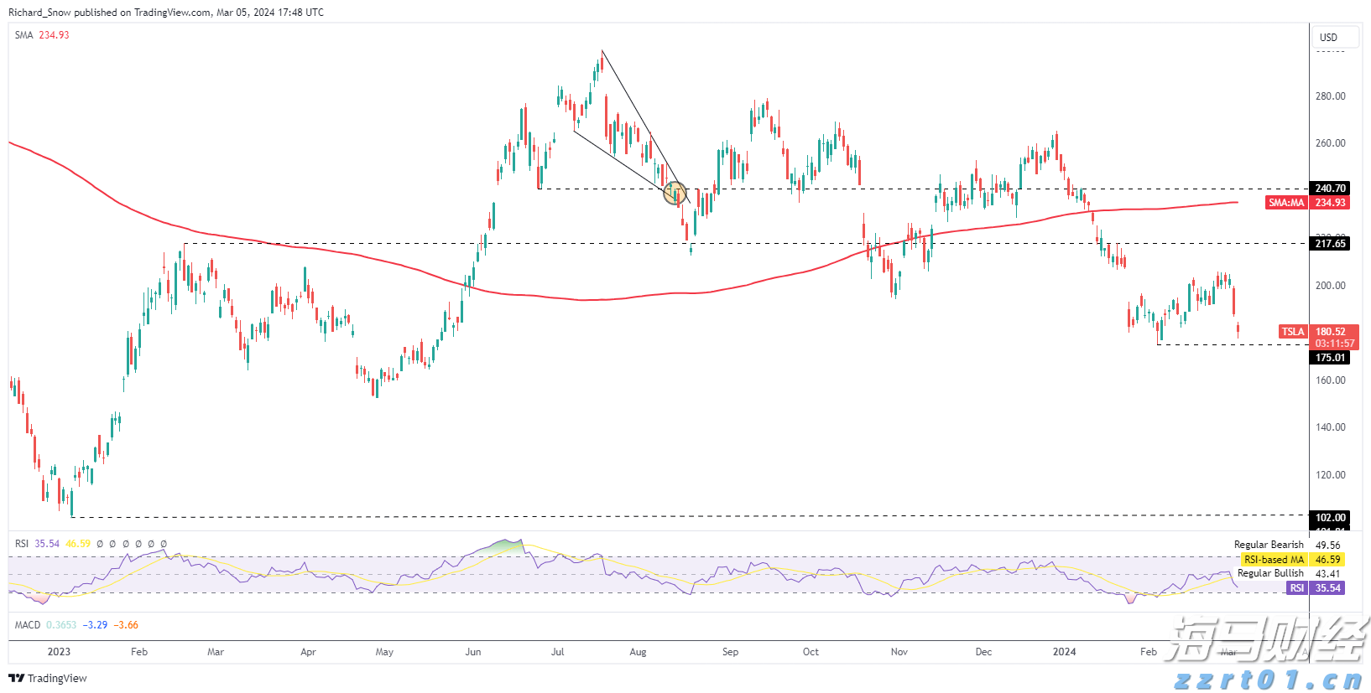Click the purple RSI 35.54 axis tag
The width and height of the screenshot is (1371, 693).
[x=1315, y=588]
